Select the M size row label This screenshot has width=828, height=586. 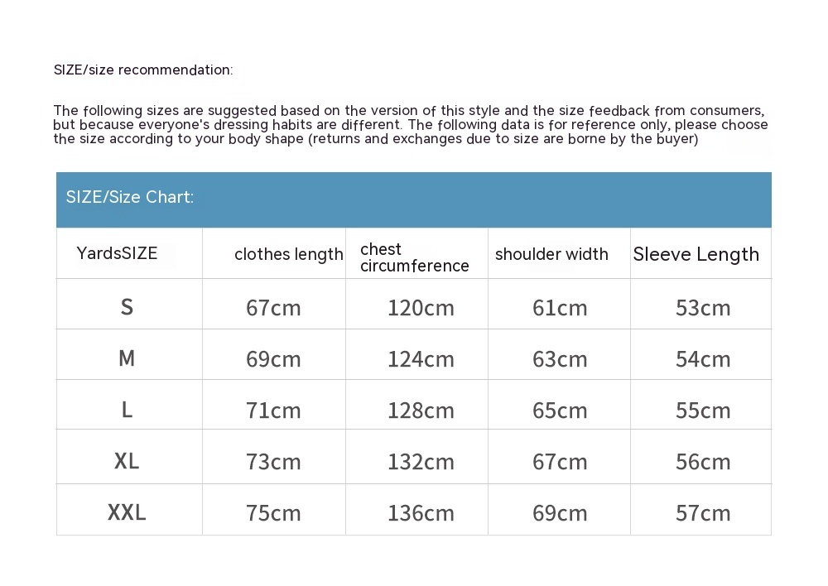coord(127,358)
